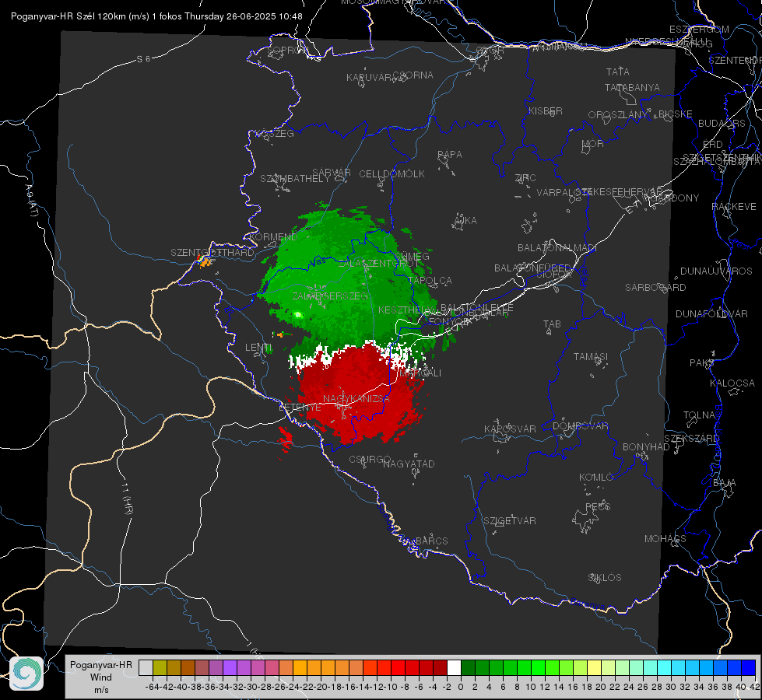Click the KALOCSA city label
Screen dimensions: 762x700
pos(732,383)
